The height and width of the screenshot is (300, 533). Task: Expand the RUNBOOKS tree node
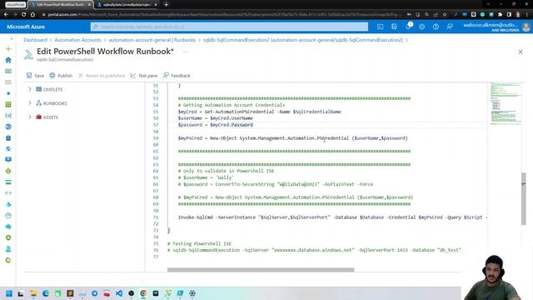click(30, 103)
